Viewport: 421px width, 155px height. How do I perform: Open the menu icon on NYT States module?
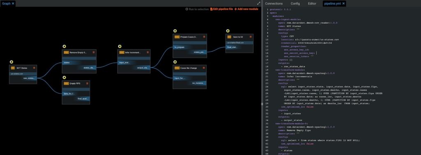coord(34,68)
